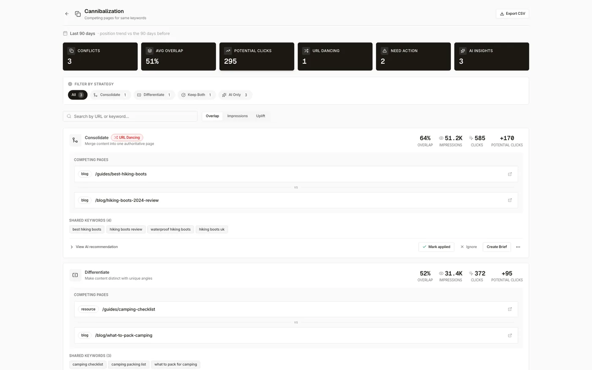Filter by Differentiate strategy
The image size is (592, 370).
click(x=154, y=95)
